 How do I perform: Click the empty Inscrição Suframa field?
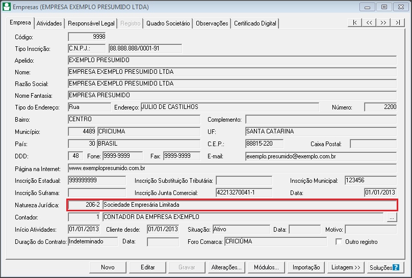tap(97, 193)
